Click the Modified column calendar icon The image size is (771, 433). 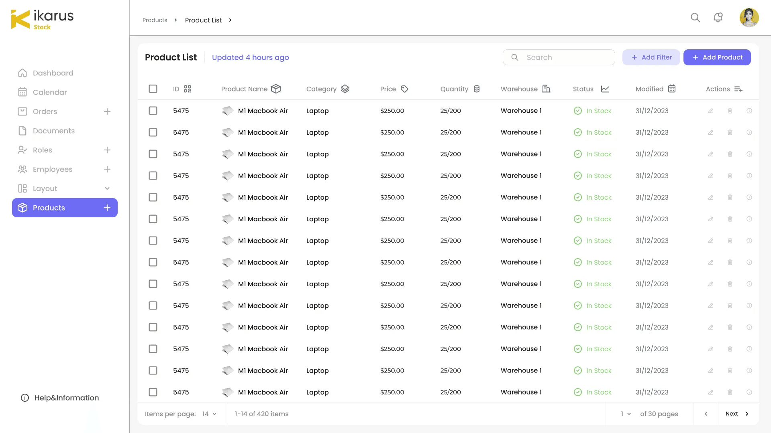[672, 89]
